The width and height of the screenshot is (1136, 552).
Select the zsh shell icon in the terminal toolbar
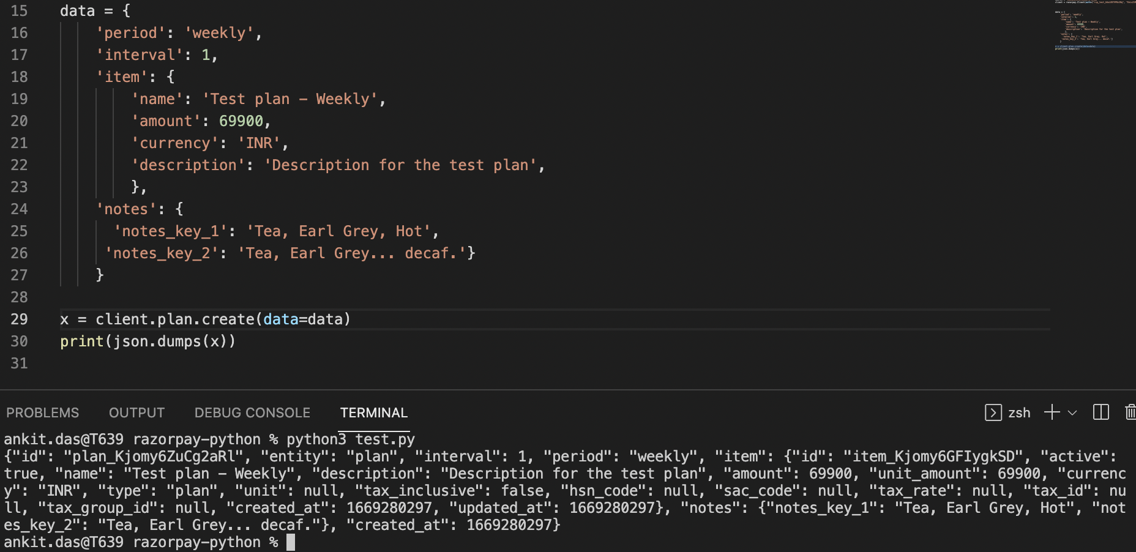(993, 412)
